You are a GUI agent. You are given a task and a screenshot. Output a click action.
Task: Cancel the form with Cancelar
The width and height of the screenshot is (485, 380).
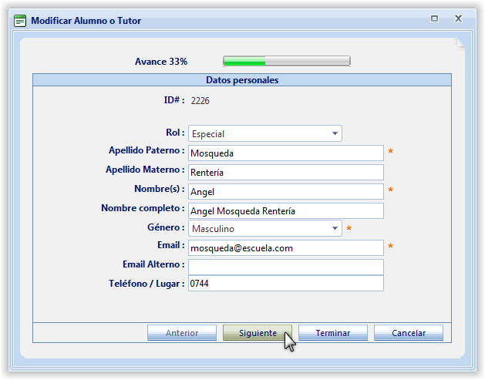pos(409,333)
